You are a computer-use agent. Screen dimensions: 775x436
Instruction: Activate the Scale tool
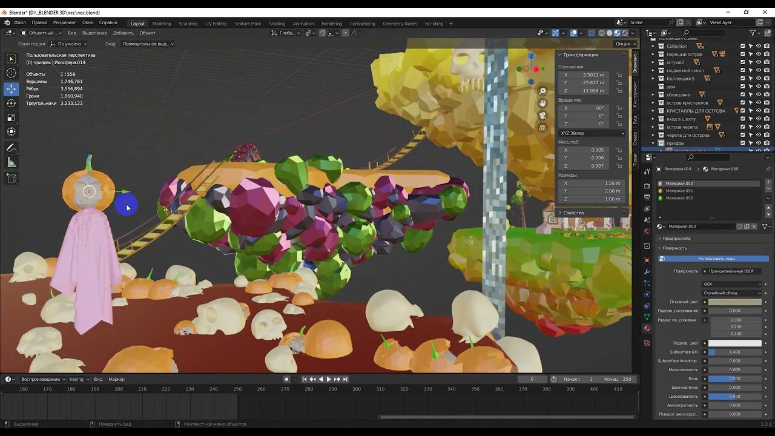(x=12, y=117)
